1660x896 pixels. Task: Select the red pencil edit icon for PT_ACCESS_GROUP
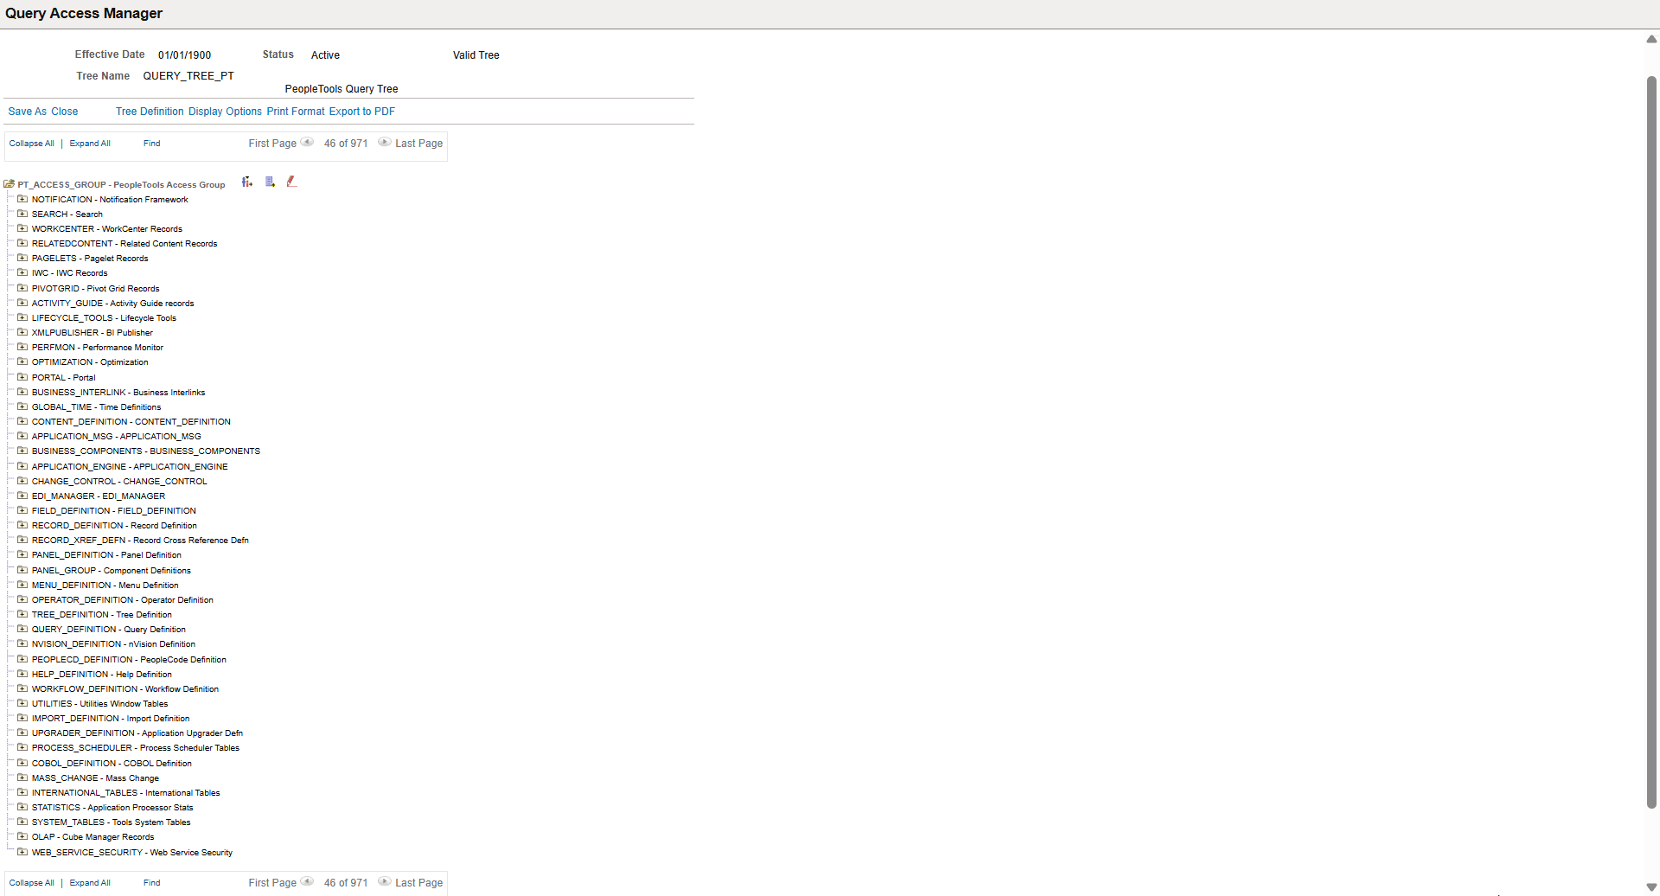pos(291,182)
